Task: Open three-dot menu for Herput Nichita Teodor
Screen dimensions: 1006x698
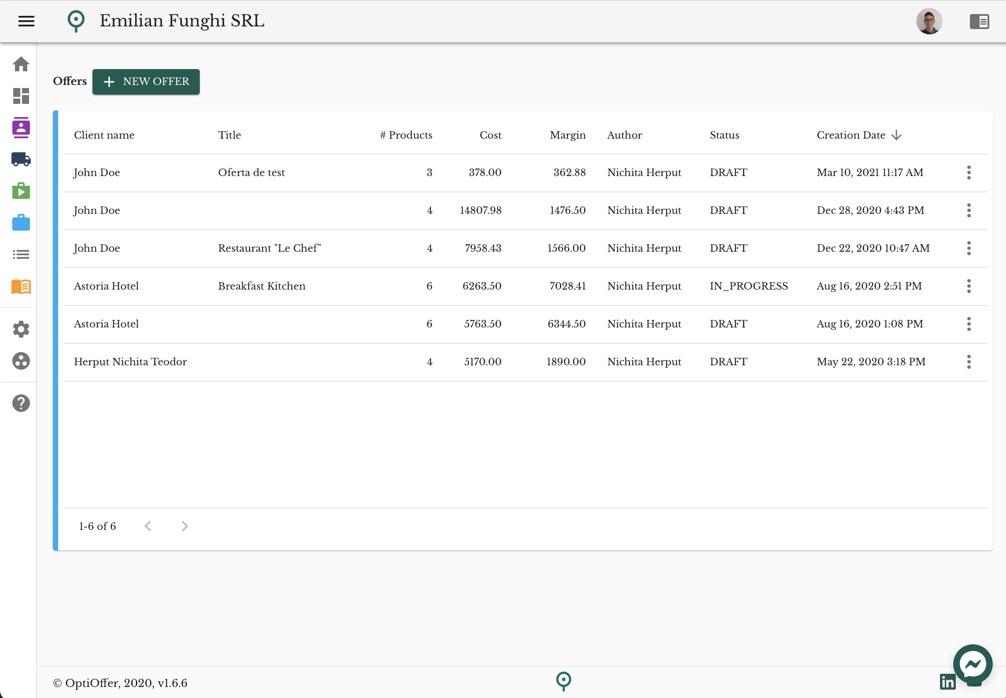Action: [x=969, y=362]
